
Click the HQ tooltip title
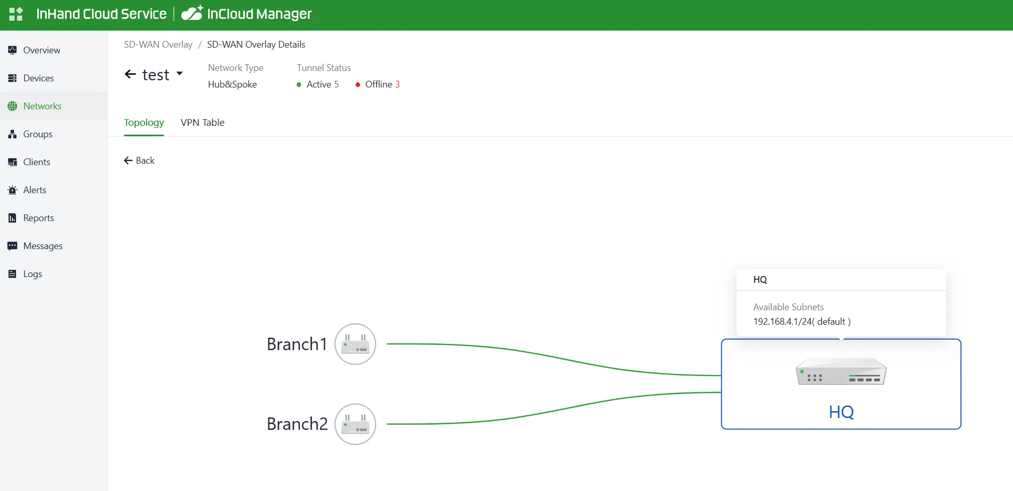coord(760,280)
